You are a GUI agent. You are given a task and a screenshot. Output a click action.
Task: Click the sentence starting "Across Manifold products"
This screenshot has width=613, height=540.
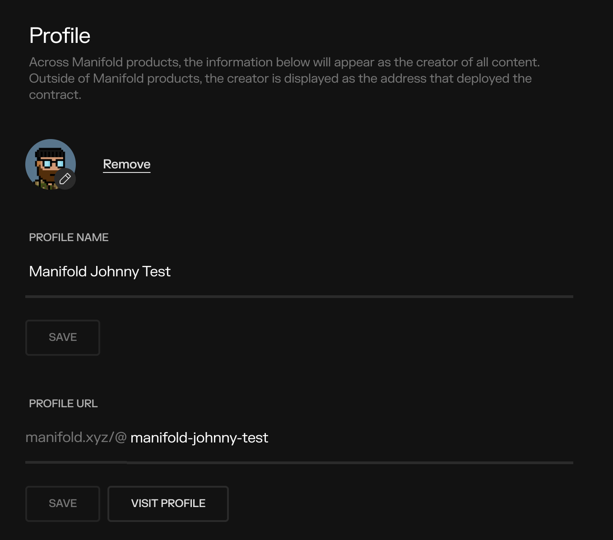point(284,62)
